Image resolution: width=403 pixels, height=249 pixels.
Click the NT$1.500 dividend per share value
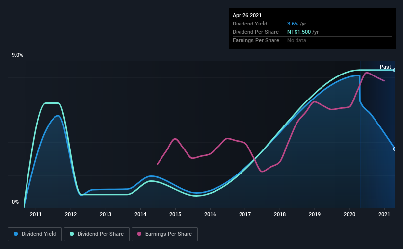point(299,32)
